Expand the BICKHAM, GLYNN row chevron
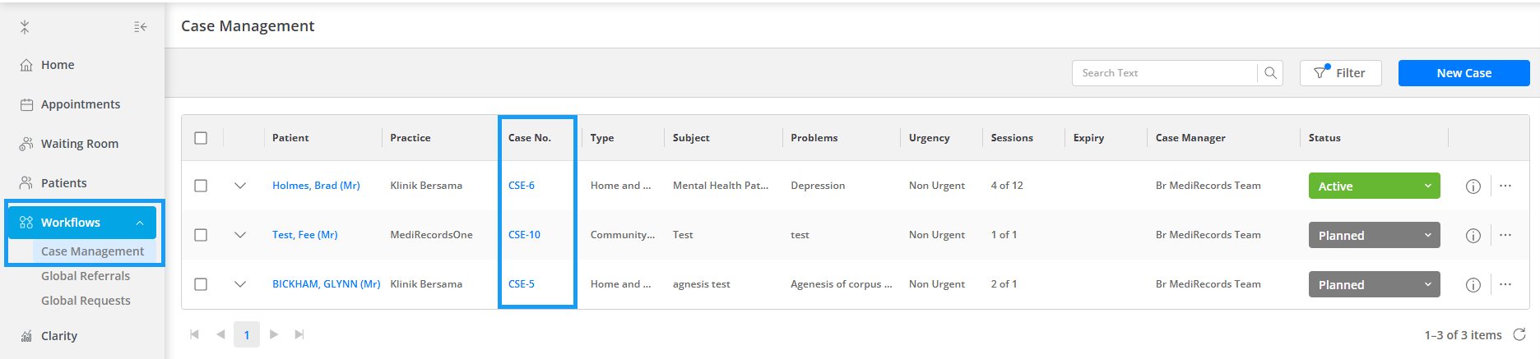 (240, 284)
